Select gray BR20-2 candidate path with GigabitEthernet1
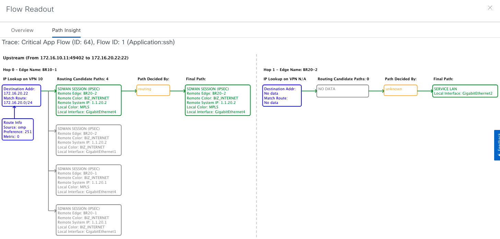The height and width of the screenshot is (239, 500). [89, 140]
